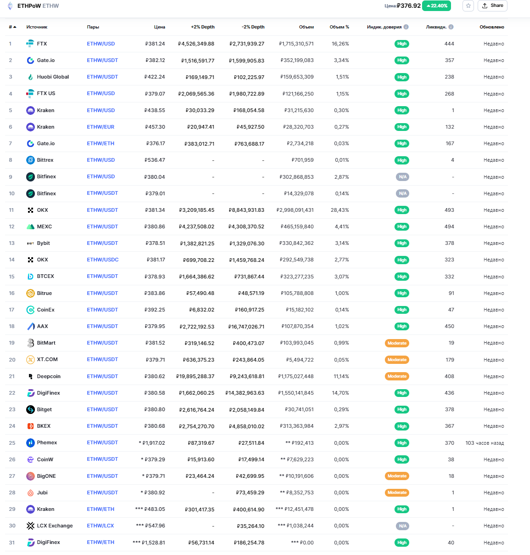Open ETHW/ETH pair on Gate.io row 7
The height and width of the screenshot is (555, 530).
(x=101, y=143)
